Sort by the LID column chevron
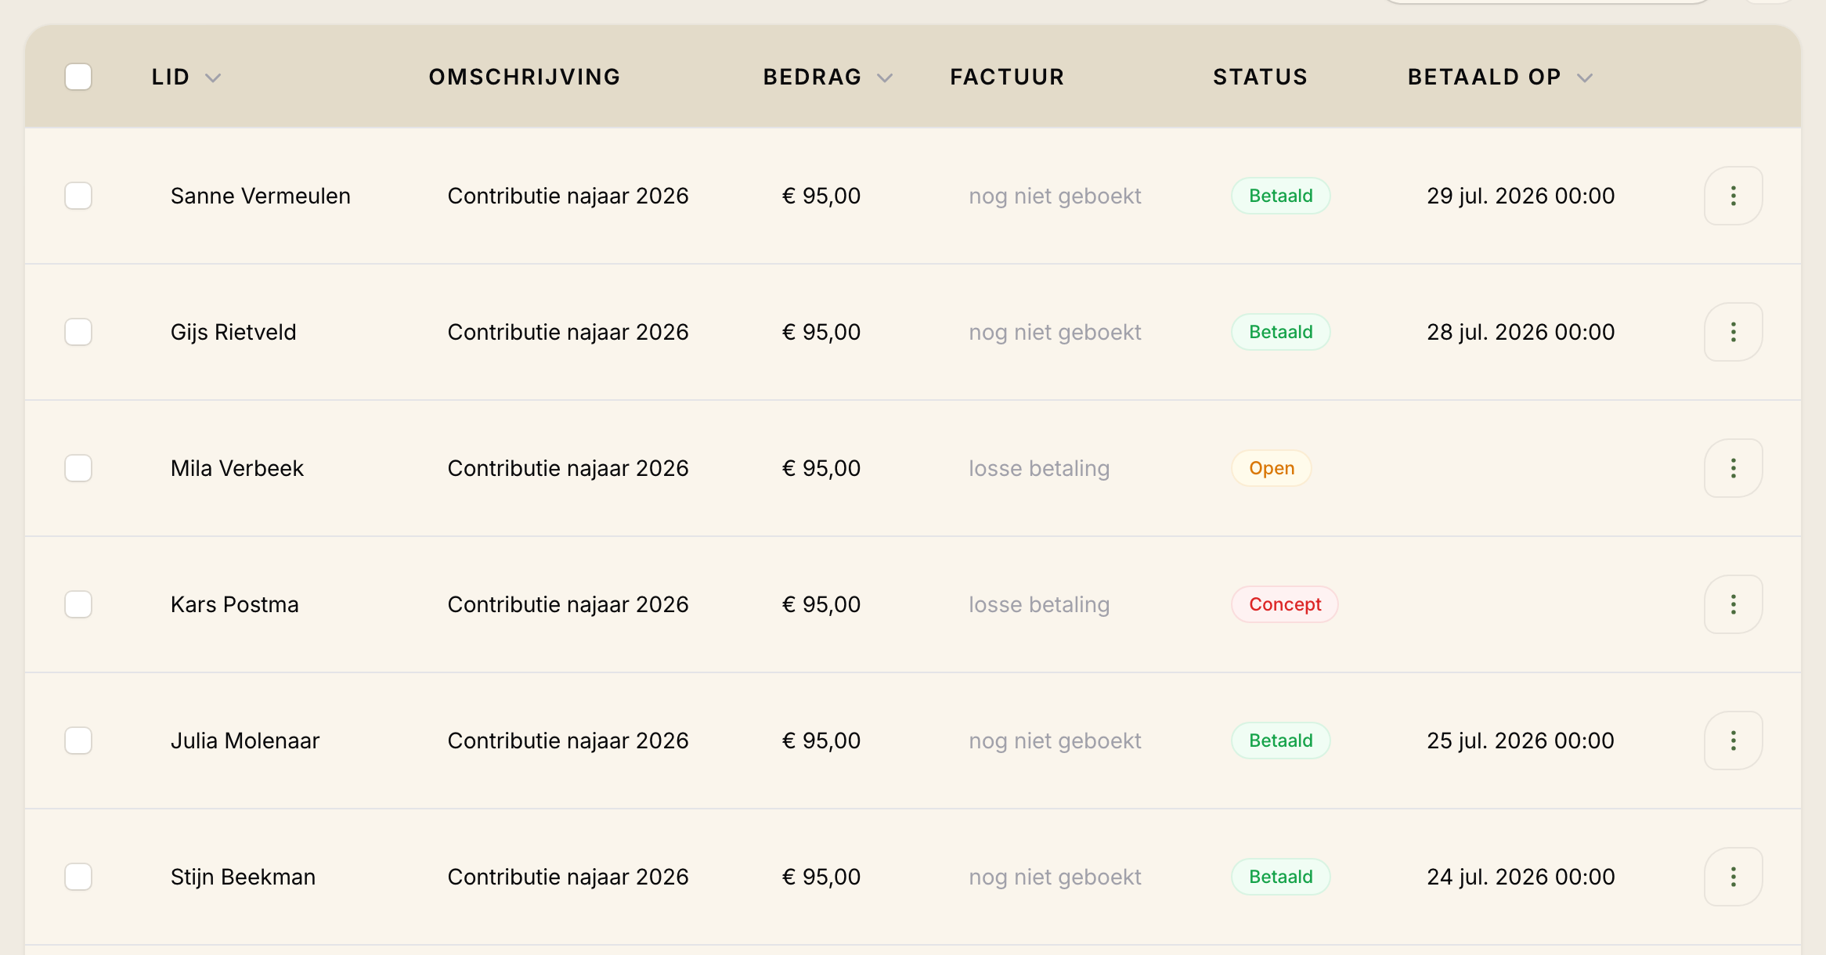Viewport: 1826px width, 955px height. (213, 77)
